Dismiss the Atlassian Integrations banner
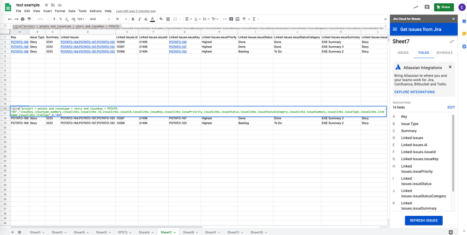This screenshot has width=467, height=235. [450, 67]
